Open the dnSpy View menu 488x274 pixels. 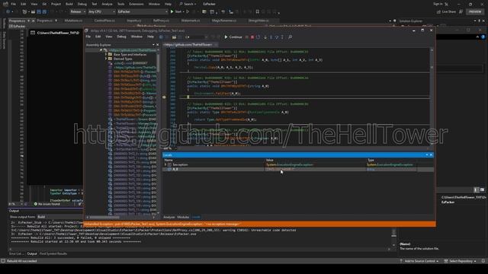click(108, 37)
